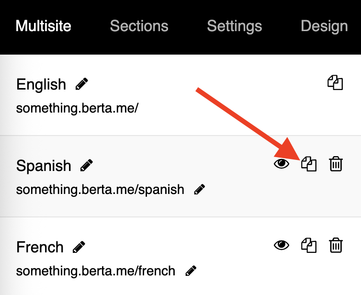Viewport: 361px width, 295px height.
Task: Edit the French site name pencil icon
Action: (x=79, y=247)
